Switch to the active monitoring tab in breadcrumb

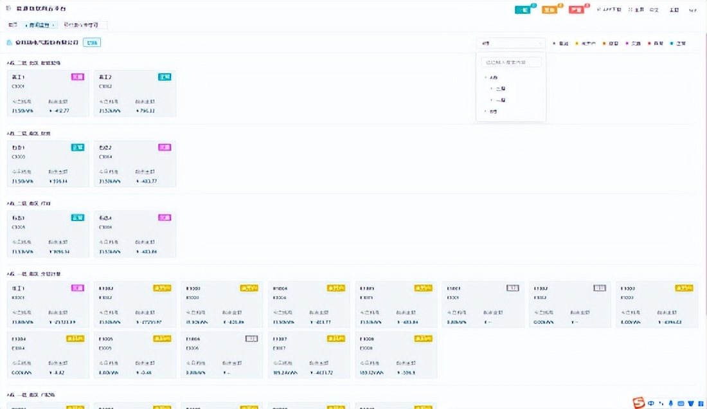point(39,25)
